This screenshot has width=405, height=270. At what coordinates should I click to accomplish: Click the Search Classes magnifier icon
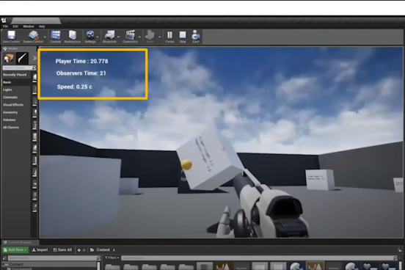coord(34,67)
